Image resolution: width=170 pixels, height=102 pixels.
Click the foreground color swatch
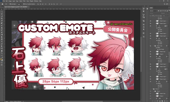point(1,59)
